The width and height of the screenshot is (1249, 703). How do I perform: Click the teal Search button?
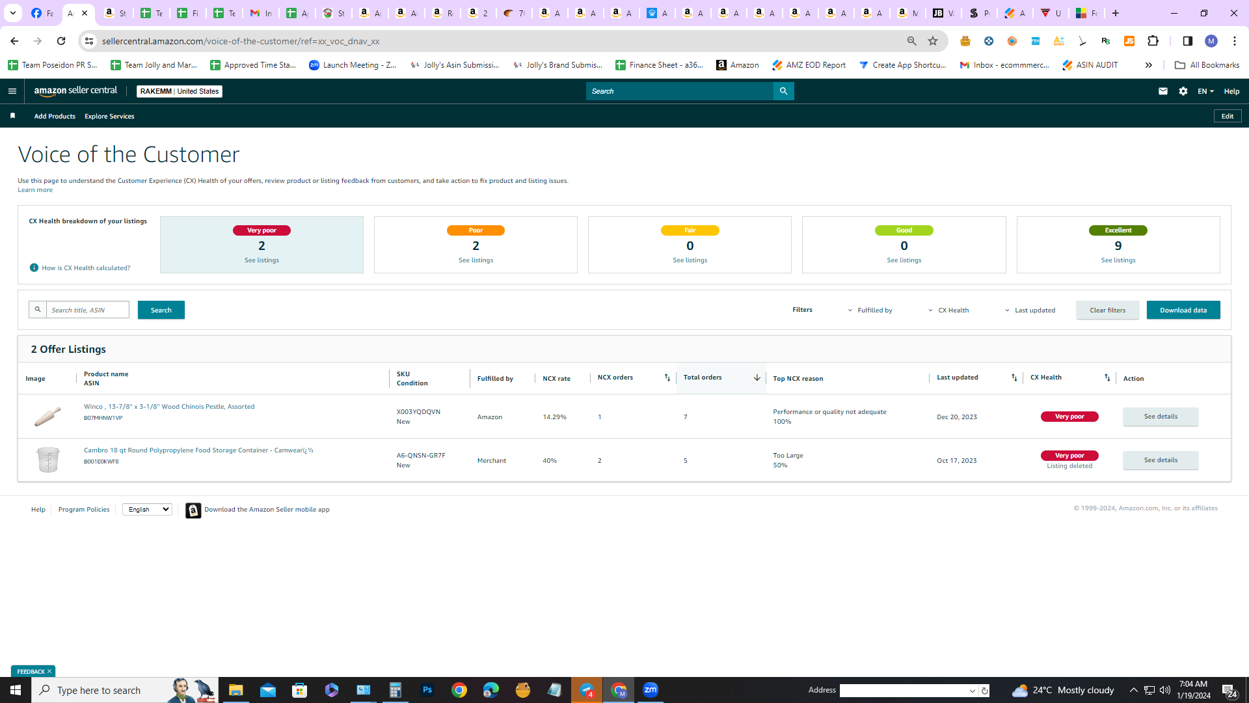point(161,310)
